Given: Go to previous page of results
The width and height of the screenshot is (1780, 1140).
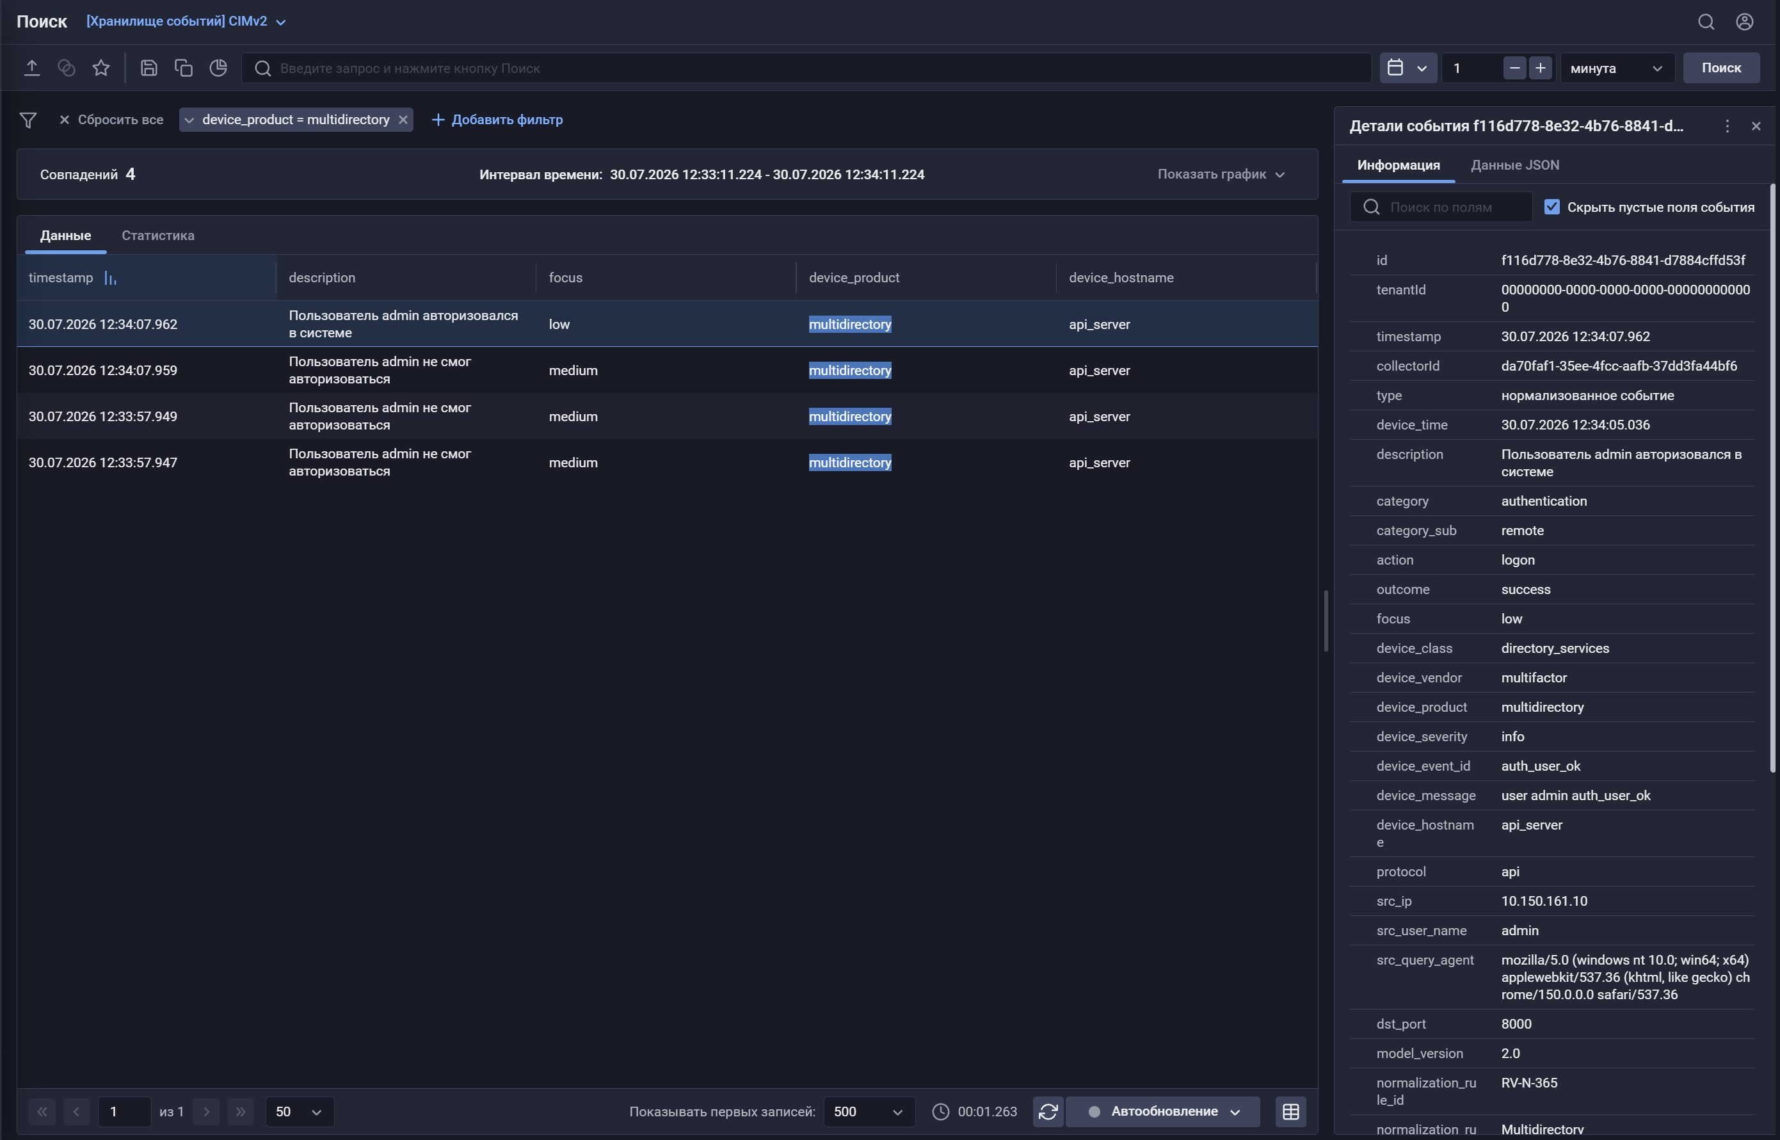Looking at the screenshot, I should tap(76, 1112).
